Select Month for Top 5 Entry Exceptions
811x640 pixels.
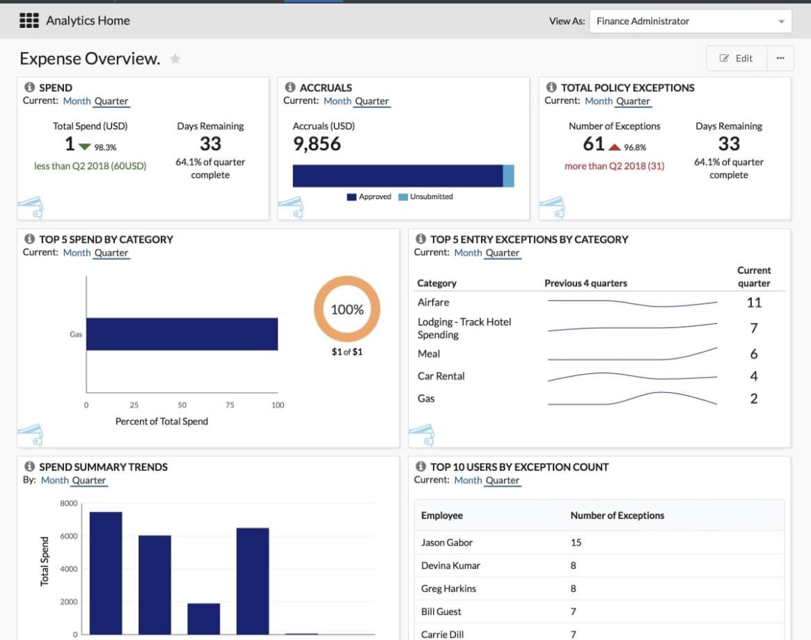468,253
